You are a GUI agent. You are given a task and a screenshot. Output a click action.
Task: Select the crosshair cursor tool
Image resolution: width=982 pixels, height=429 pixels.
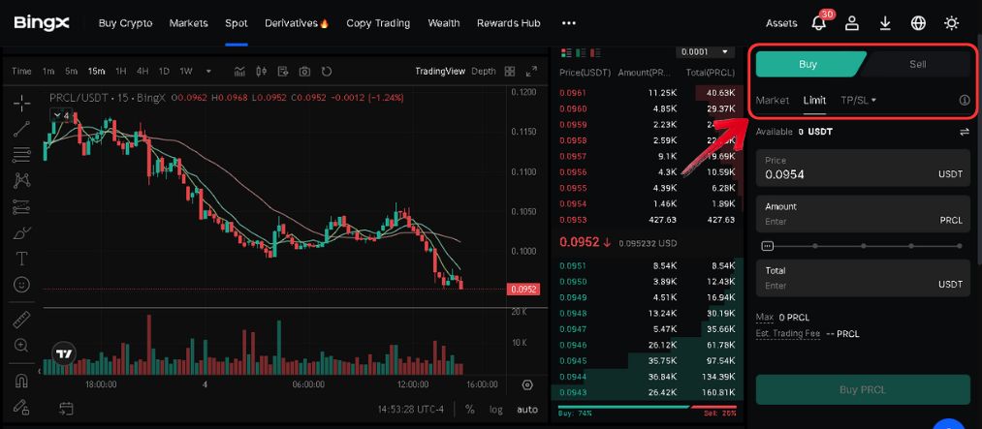[x=22, y=104]
